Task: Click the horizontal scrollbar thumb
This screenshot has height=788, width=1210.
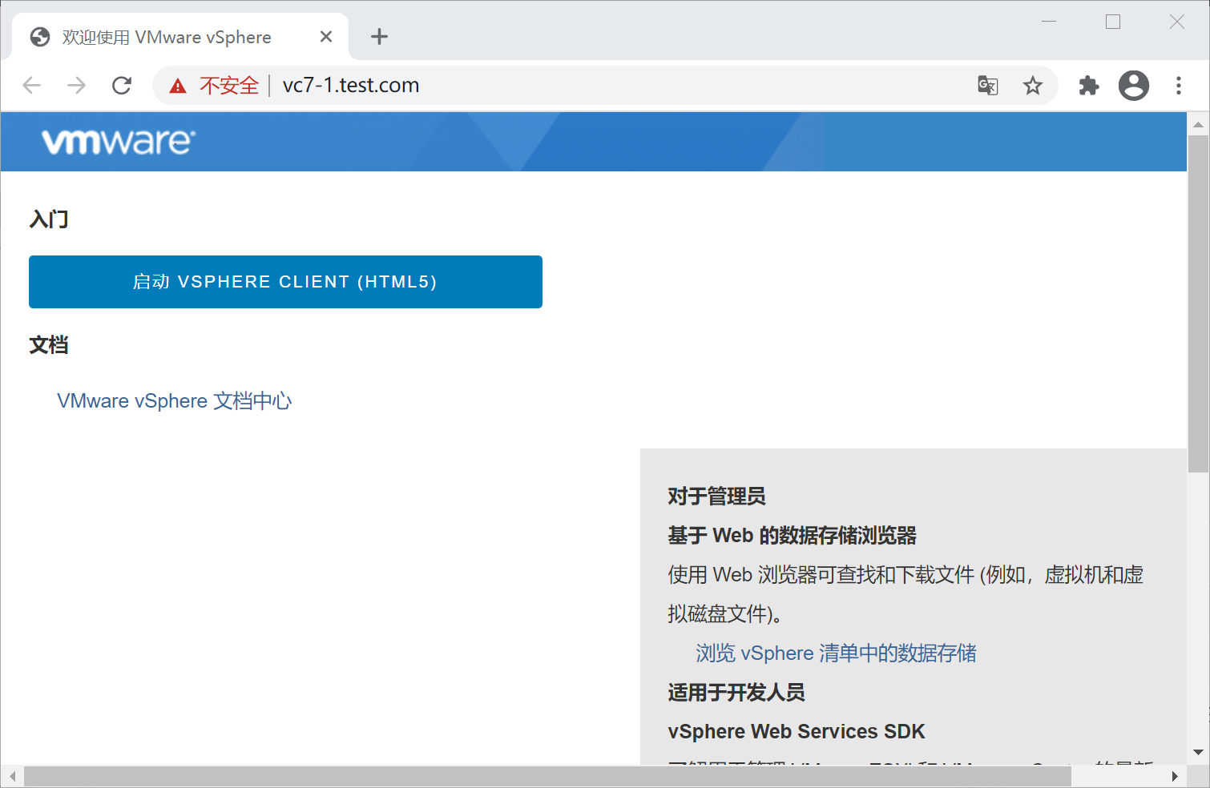Action: pos(547,776)
